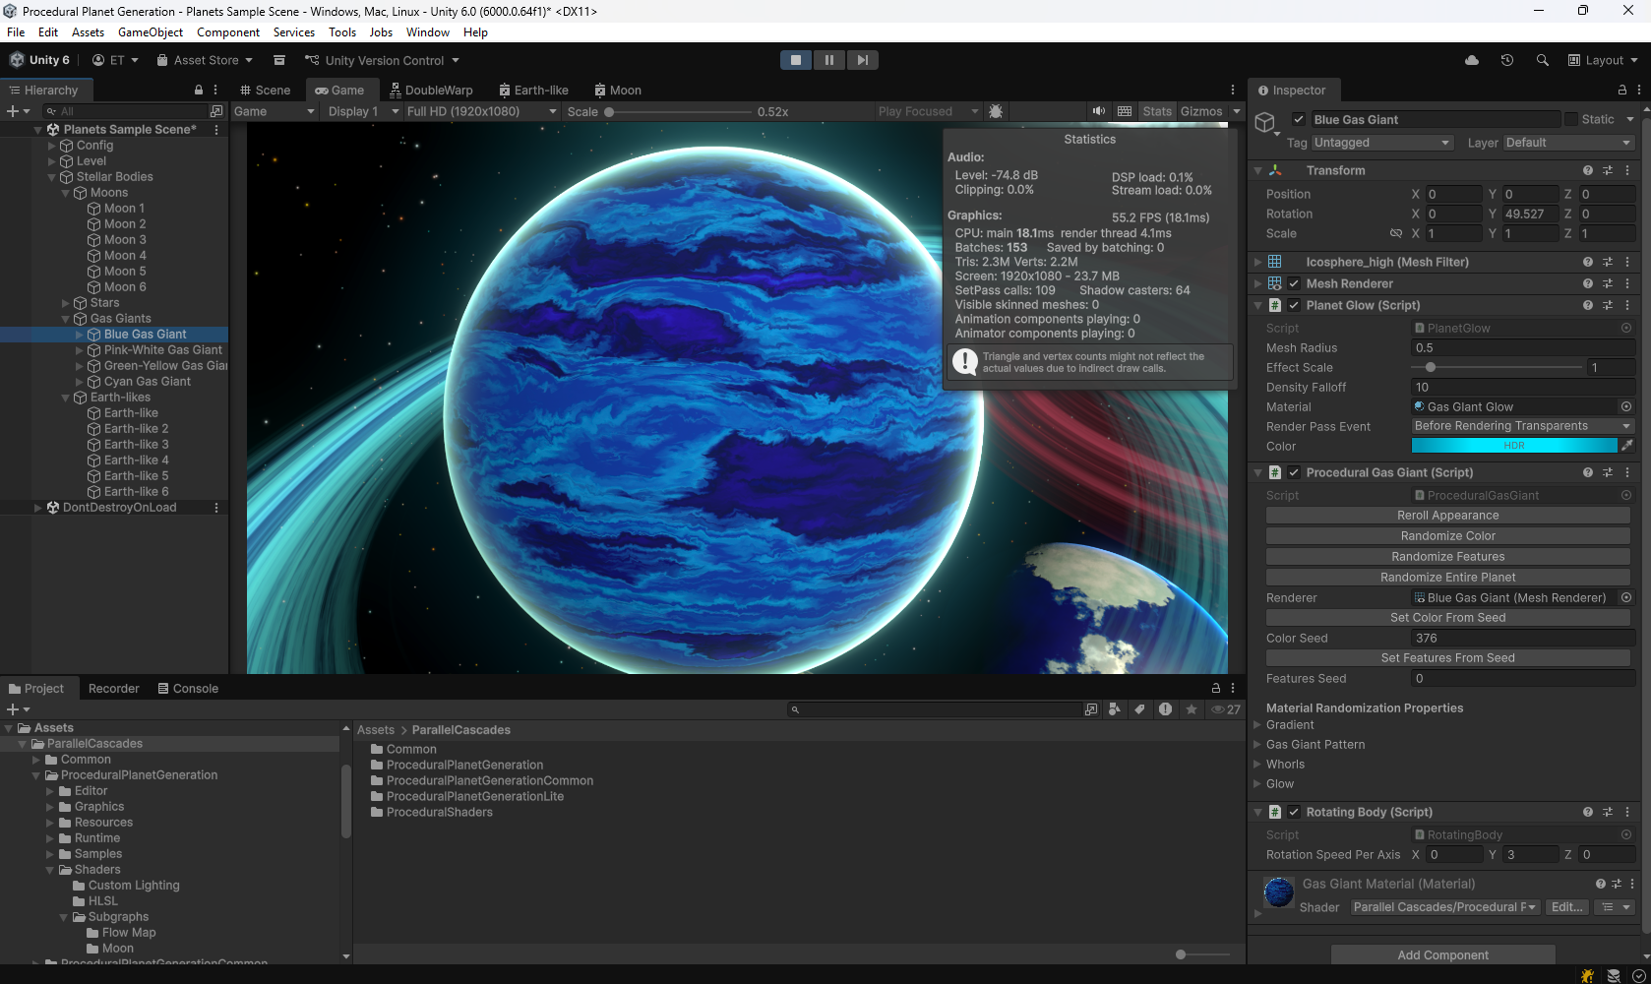Open the GameObject menu
Image resolution: width=1651 pixels, height=984 pixels.
coord(151,32)
